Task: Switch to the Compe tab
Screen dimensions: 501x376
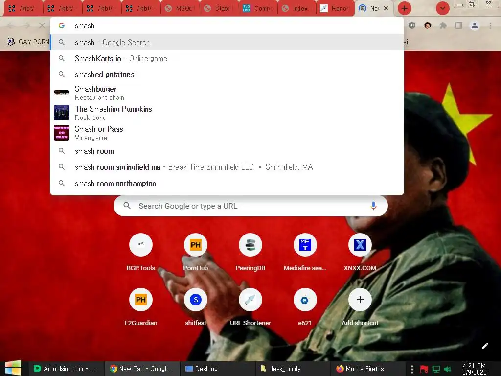Action: (x=258, y=9)
